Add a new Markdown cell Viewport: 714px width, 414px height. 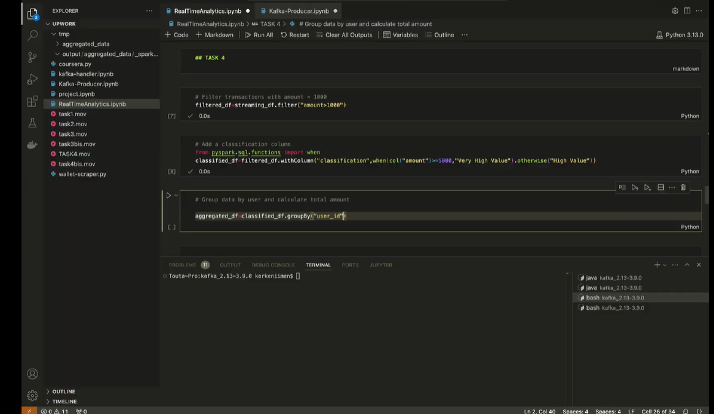tap(214, 35)
